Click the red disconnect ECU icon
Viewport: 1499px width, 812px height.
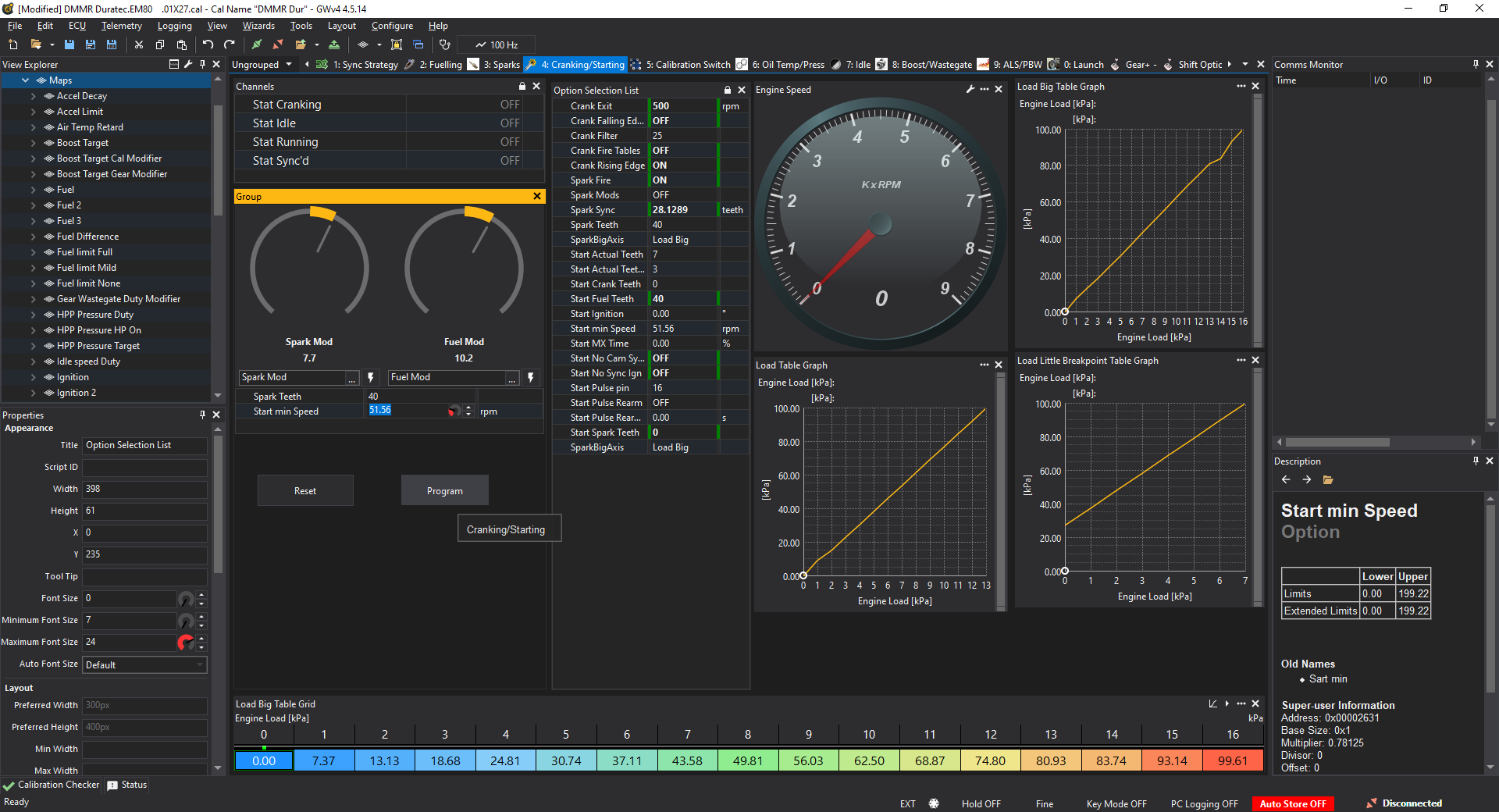tap(279, 45)
